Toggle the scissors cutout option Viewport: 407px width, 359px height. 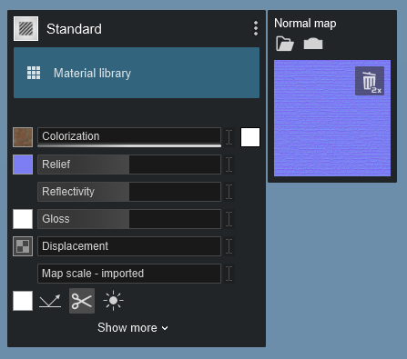click(82, 301)
